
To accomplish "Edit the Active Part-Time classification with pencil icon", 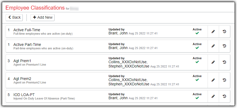I will click(x=213, y=46).
